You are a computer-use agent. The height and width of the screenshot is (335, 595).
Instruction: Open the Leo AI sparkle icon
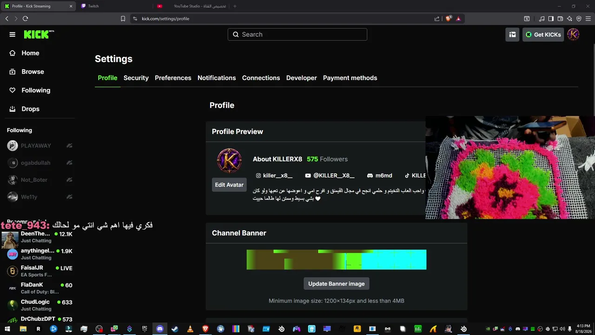tap(569, 19)
